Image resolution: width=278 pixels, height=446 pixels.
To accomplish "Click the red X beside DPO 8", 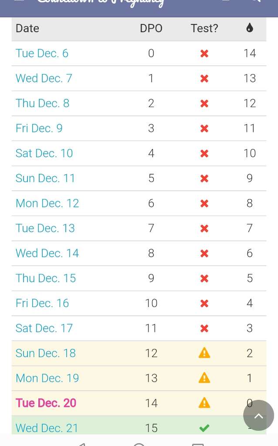I will tap(204, 253).
